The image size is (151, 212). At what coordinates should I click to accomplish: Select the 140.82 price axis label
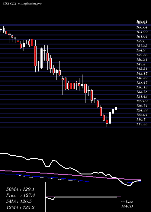[x=142, y=78]
